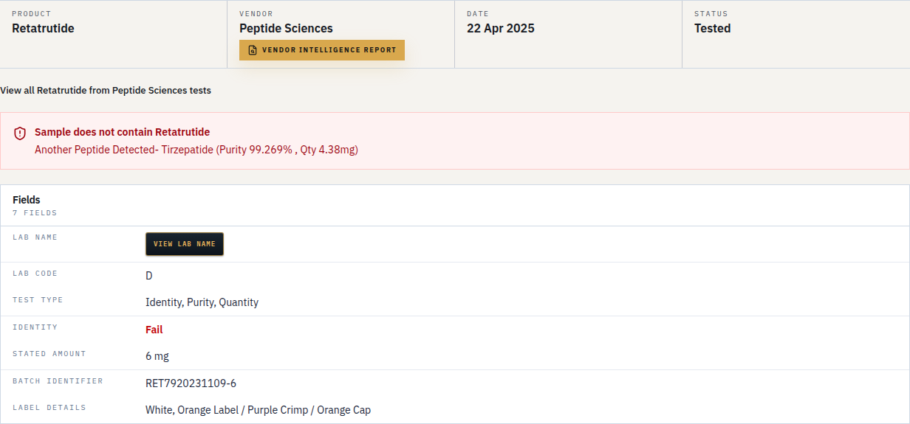Click the Fields section heading
Viewport: 910px width, 424px height.
[27, 200]
